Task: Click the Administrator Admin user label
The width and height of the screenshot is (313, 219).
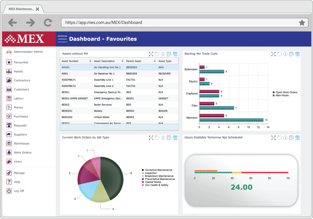Action: tap(28, 52)
